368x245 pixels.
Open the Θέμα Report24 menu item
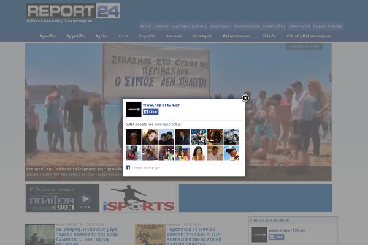click(247, 26)
